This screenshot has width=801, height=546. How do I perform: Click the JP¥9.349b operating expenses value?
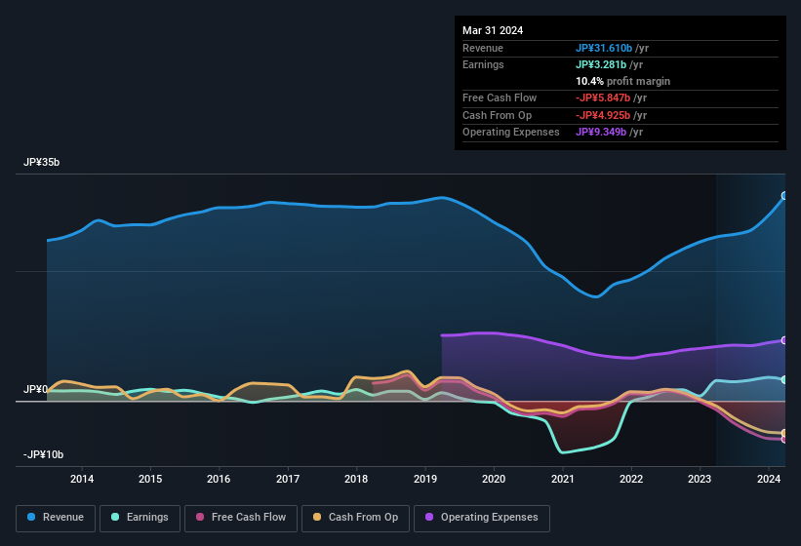tap(601, 133)
